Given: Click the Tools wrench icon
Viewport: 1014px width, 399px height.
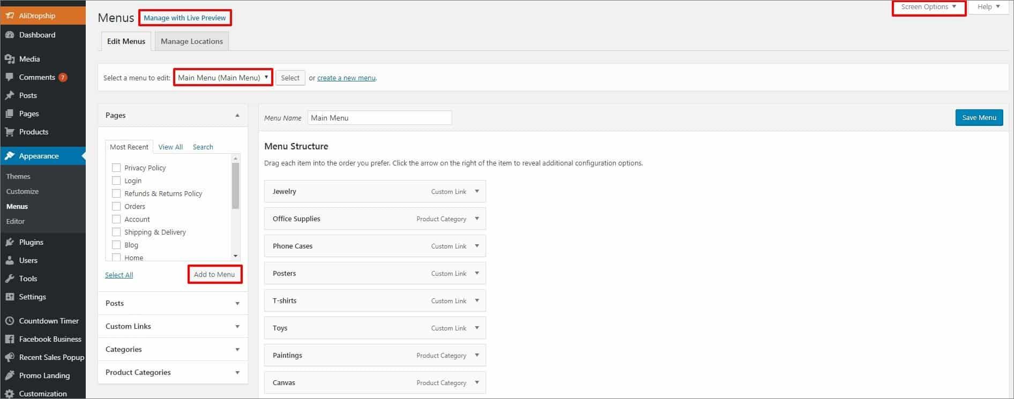Looking at the screenshot, I should tap(10, 278).
